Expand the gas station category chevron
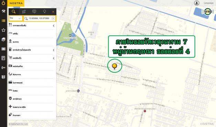216x127 pixels. (x=54, y=50)
